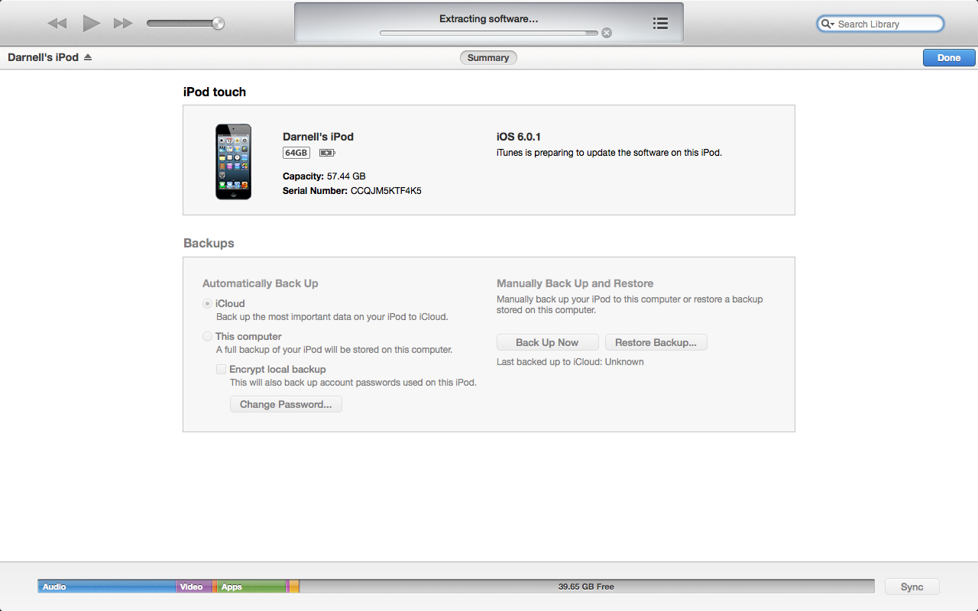Click the Restore Backup button
Viewport: 978px width, 611px height.
click(656, 342)
